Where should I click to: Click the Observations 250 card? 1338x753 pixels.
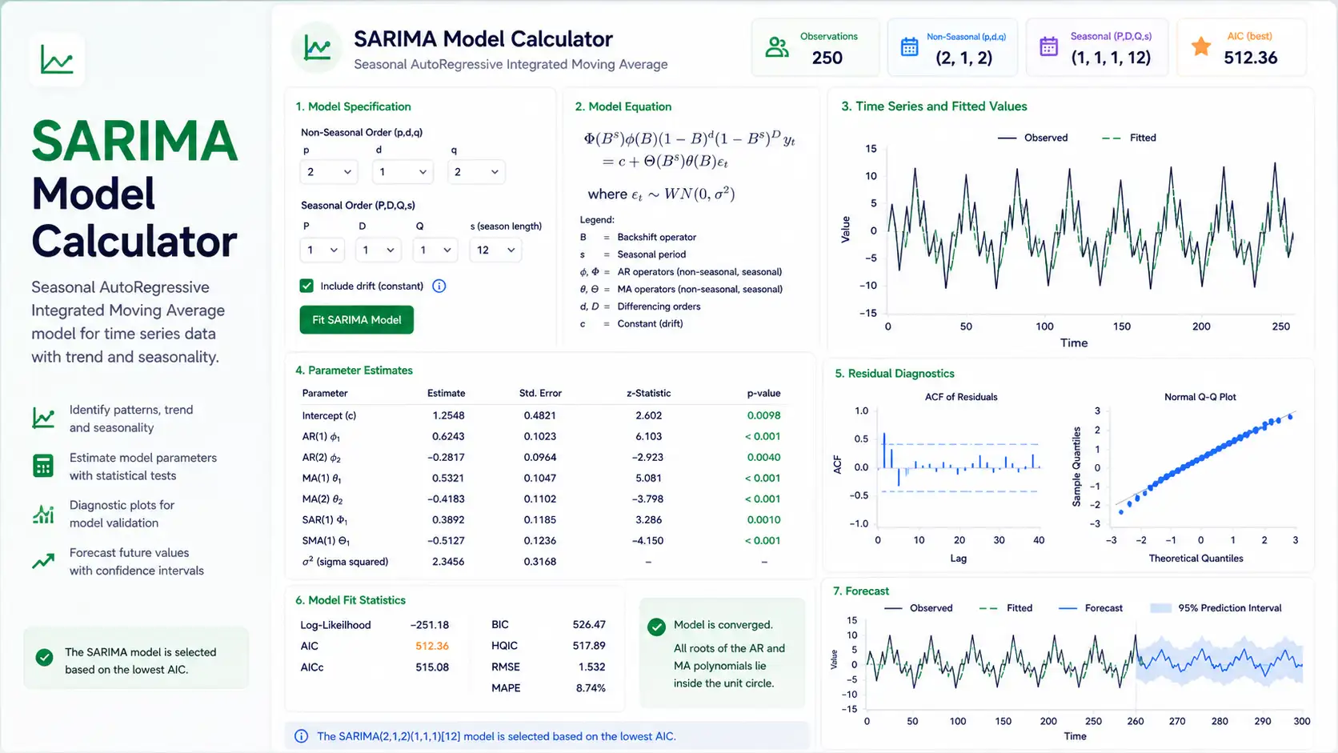(x=815, y=48)
